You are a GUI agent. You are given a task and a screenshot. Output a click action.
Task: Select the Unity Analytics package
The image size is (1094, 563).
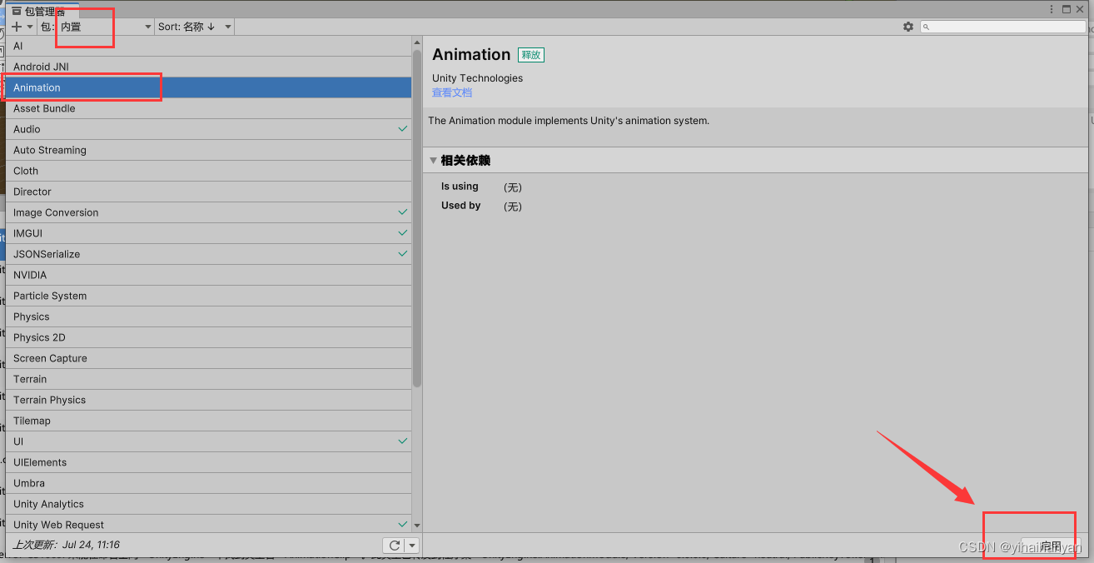click(x=209, y=504)
